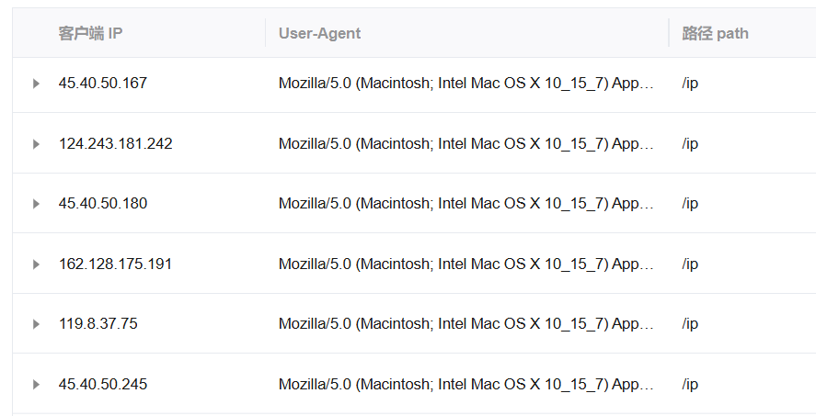Click the /ip path in the 45.40.50.245 row
816x416 pixels.
tap(690, 385)
